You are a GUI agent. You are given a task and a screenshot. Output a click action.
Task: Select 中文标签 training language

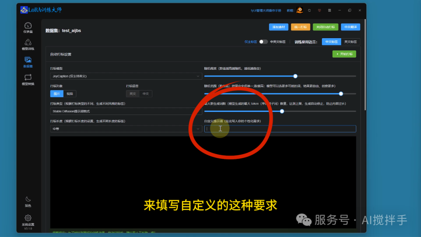click(x=331, y=42)
